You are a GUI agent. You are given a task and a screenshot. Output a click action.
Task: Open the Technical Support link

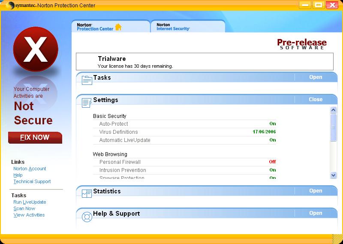click(32, 181)
